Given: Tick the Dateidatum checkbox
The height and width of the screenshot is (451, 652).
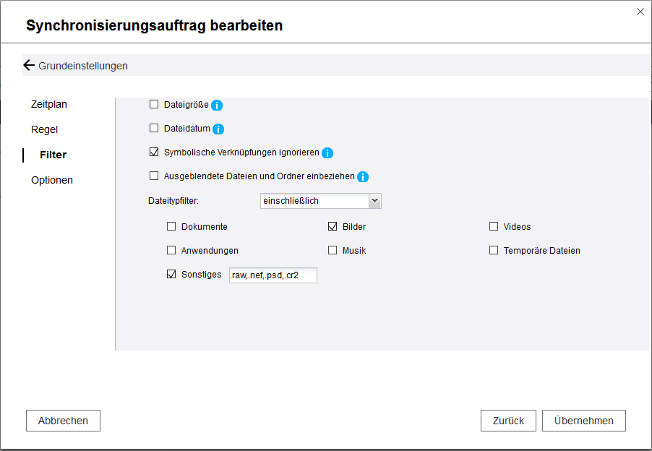Looking at the screenshot, I should [153, 129].
